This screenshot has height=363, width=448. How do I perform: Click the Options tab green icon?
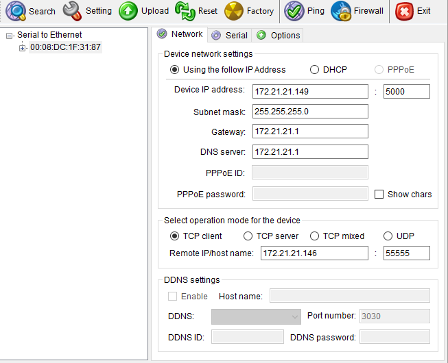[261, 35]
